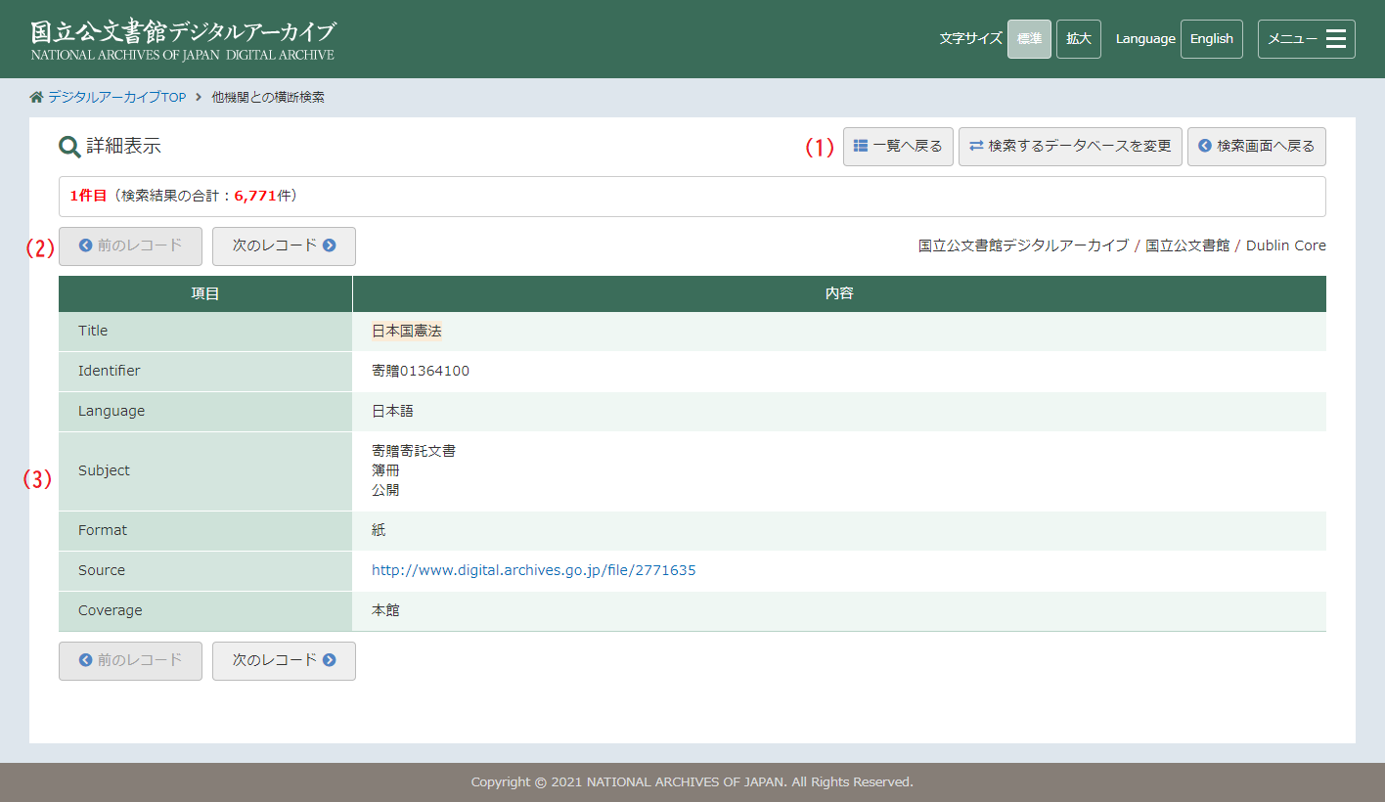Set font size to 拡大

(x=1078, y=39)
